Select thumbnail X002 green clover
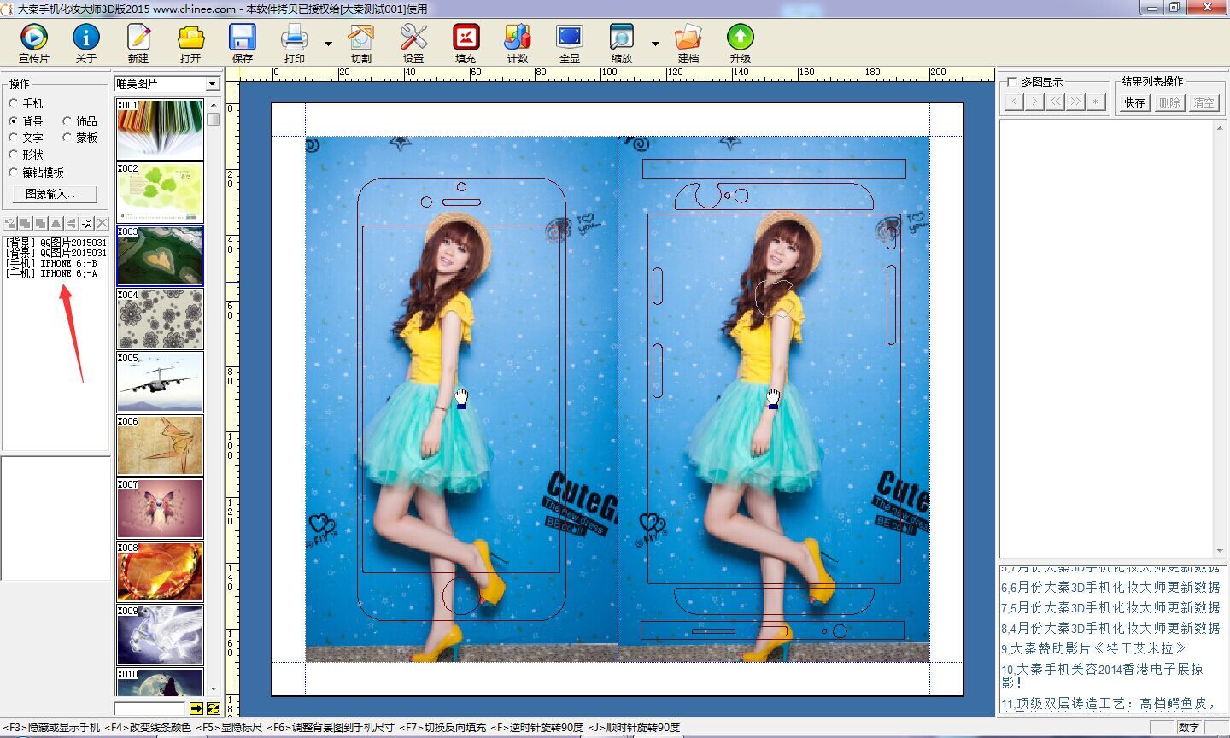The width and height of the screenshot is (1230, 738). pos(160,193)
